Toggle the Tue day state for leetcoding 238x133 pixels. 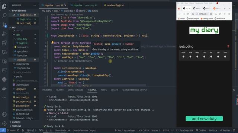(190, 57)
